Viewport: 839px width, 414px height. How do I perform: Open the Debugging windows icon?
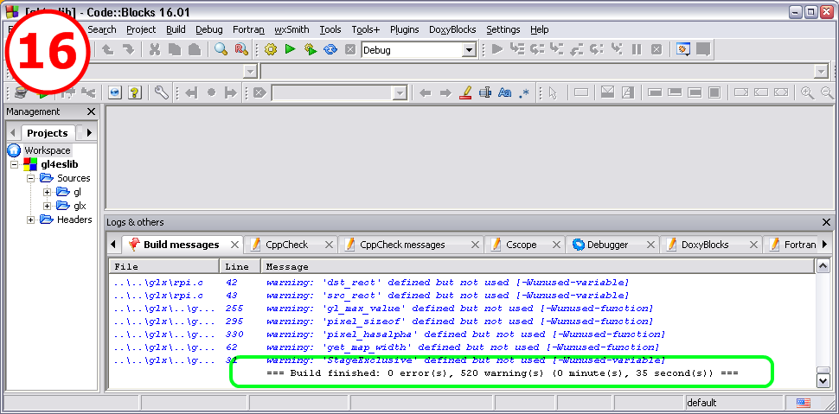click(x=683, y=50)
